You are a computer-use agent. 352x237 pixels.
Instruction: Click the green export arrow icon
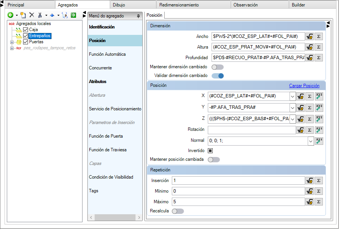click(x=73, y=15)
